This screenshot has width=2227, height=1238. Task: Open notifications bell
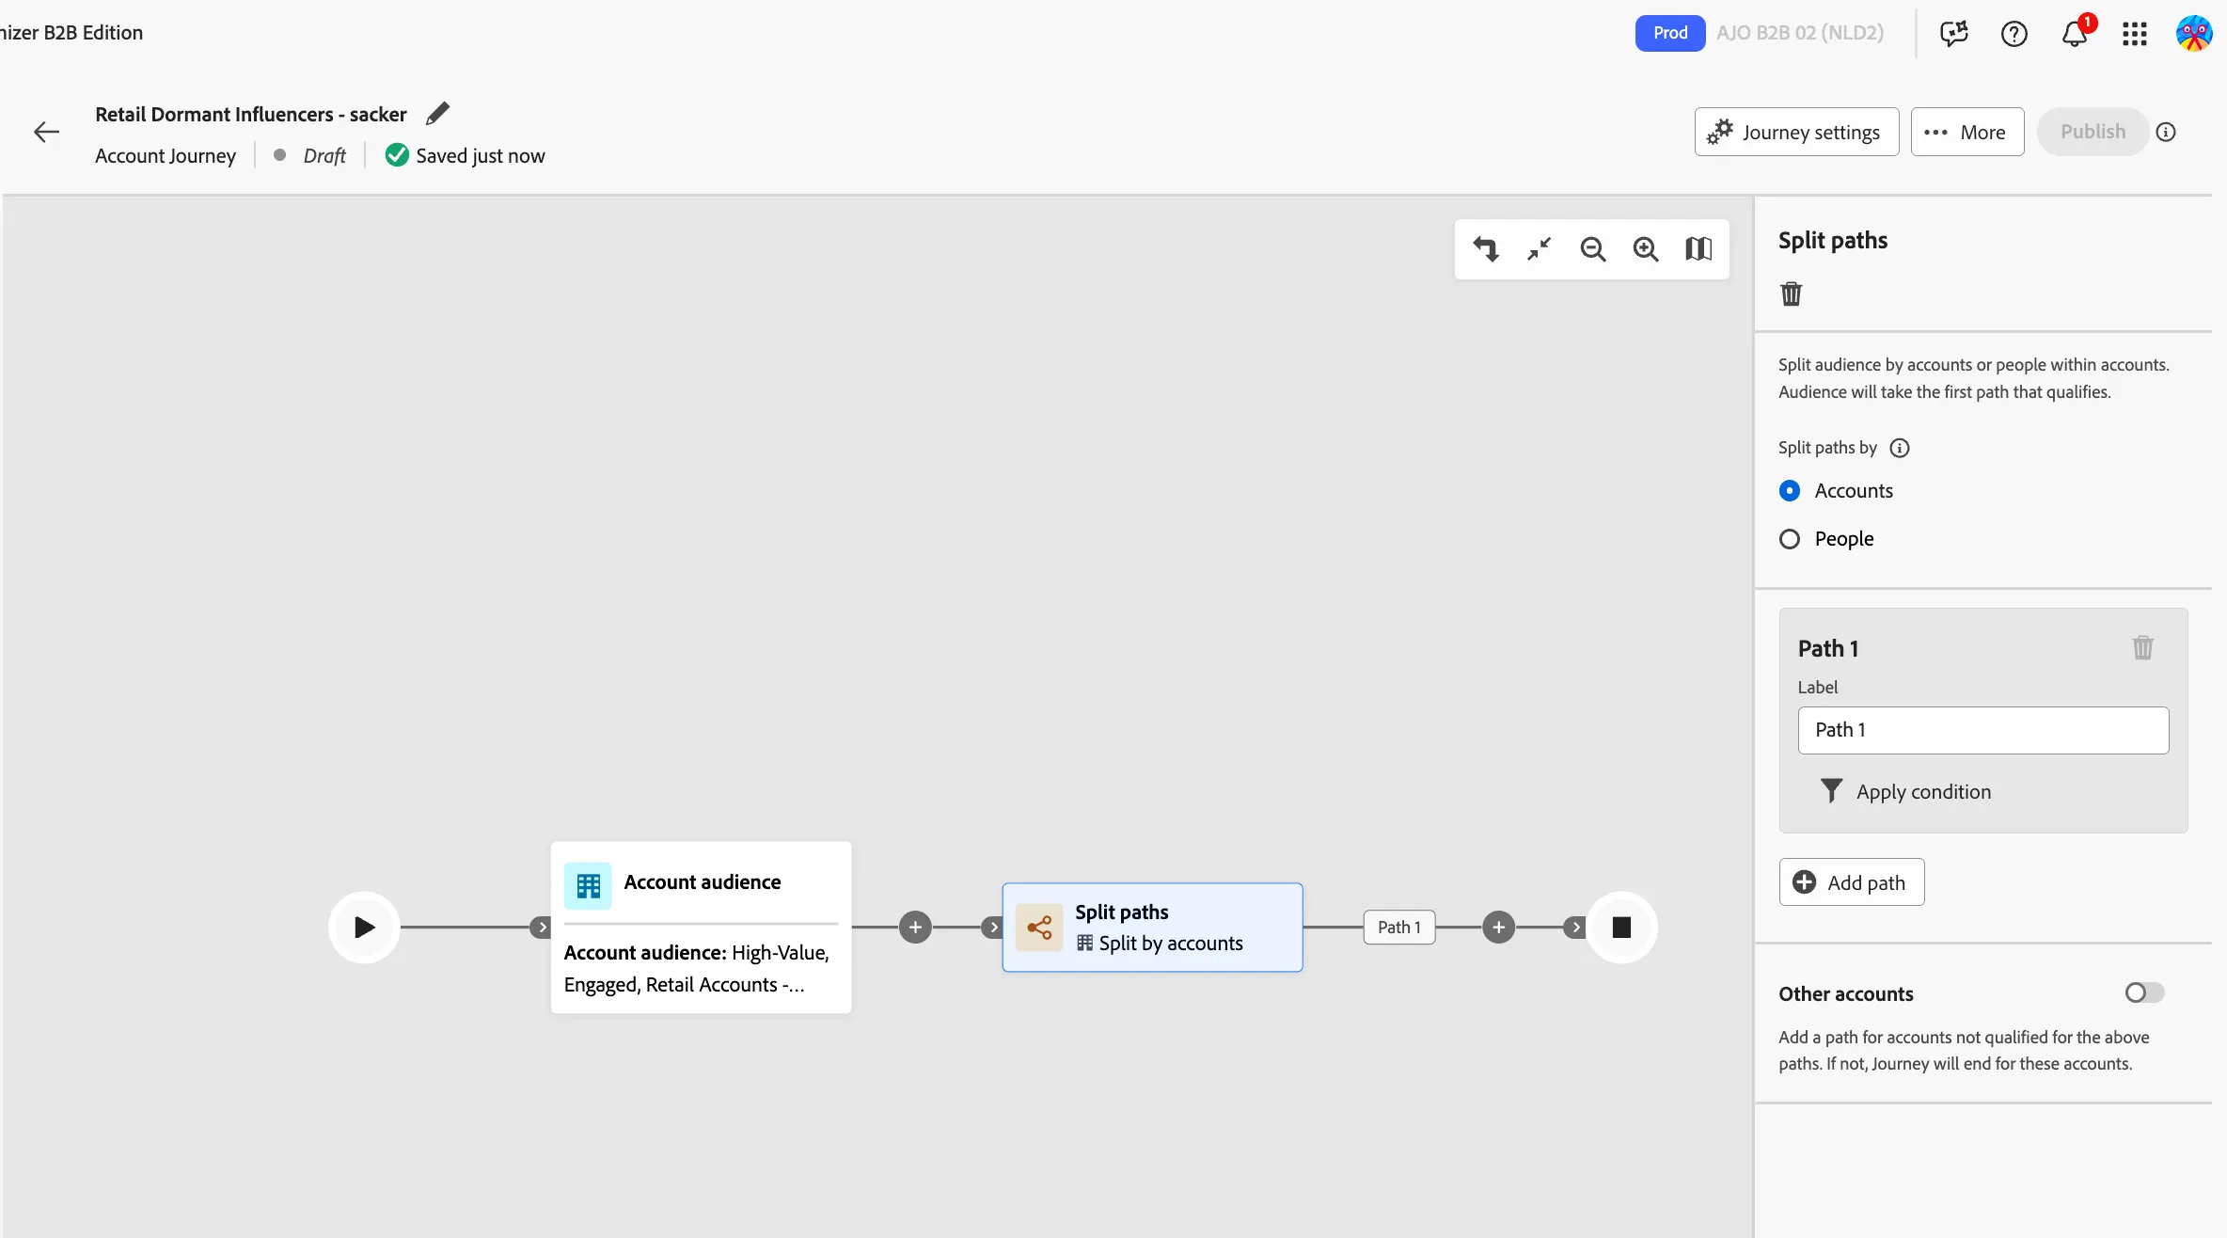click(x=2075, y=34)
